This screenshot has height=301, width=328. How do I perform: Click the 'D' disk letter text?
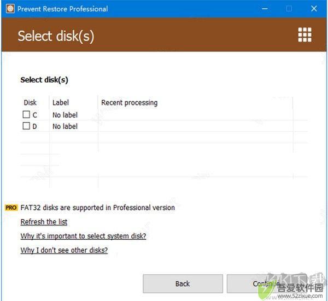click(x=35, y=126)
